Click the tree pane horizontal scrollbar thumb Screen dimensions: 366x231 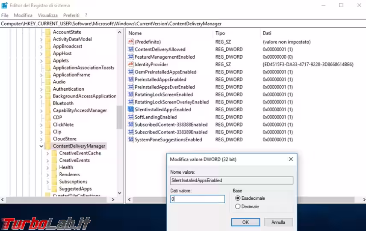pyautogui.click(x=56, y=199)
